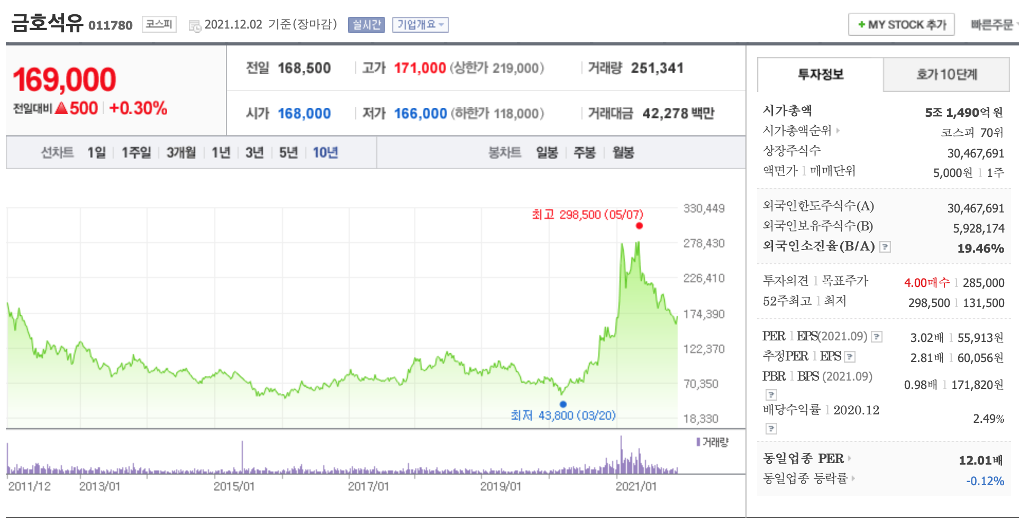Click the 고가 171,000 value
The width and height of the screenshot is (1019, 518).
420,68
